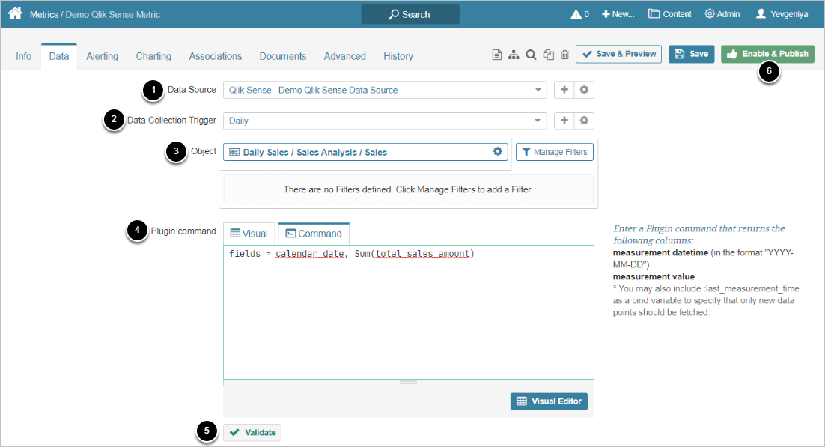The height and width of the screenshot is (447, 825).
Task: Click the Manage Filters button
Action: coord(555,152)
